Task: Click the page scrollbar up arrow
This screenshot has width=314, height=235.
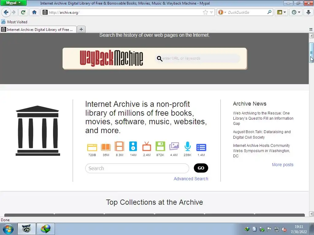Action: point(311,36)
